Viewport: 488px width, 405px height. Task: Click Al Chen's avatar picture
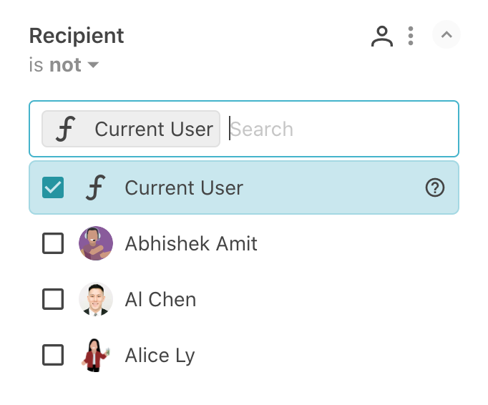tap(96, 299)
